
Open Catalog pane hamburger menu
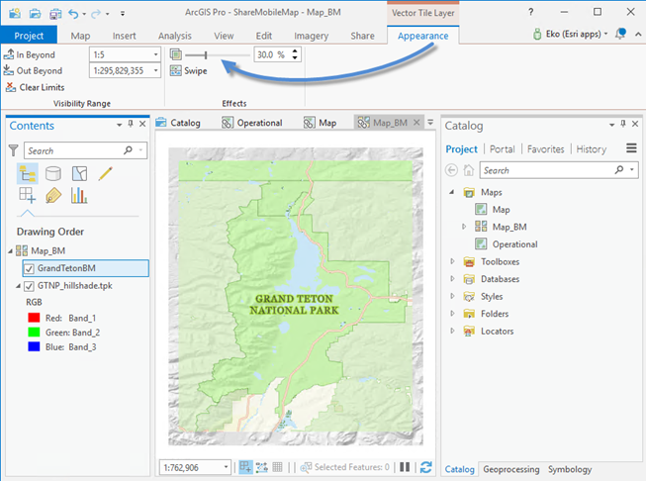631,148
